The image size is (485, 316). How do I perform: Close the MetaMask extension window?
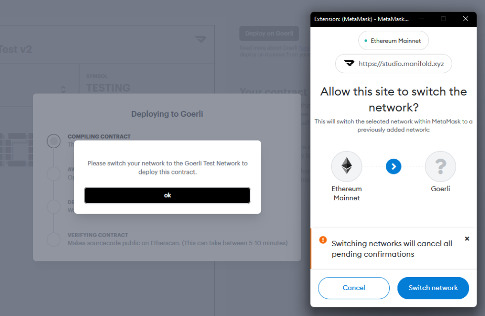click(x=466, y=19)
